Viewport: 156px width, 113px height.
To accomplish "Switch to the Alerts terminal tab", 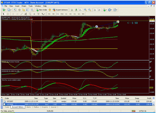I will [28, 107].
